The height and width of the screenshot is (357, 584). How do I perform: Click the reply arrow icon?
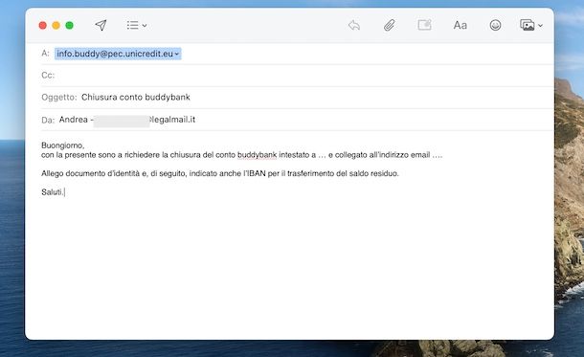pyautogui.click(x=354, y=25)
